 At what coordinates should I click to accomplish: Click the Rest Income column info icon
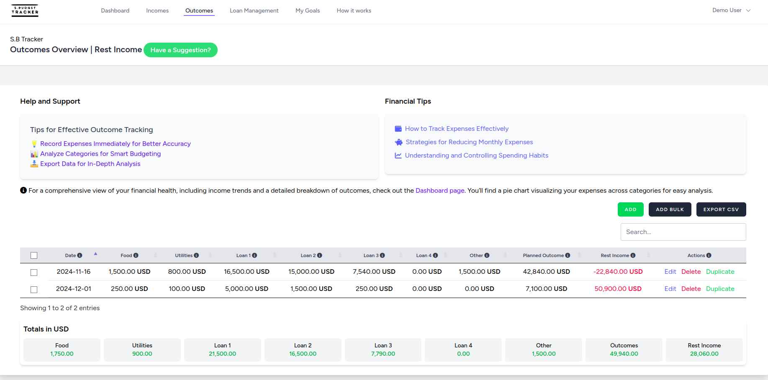(633, 255)
